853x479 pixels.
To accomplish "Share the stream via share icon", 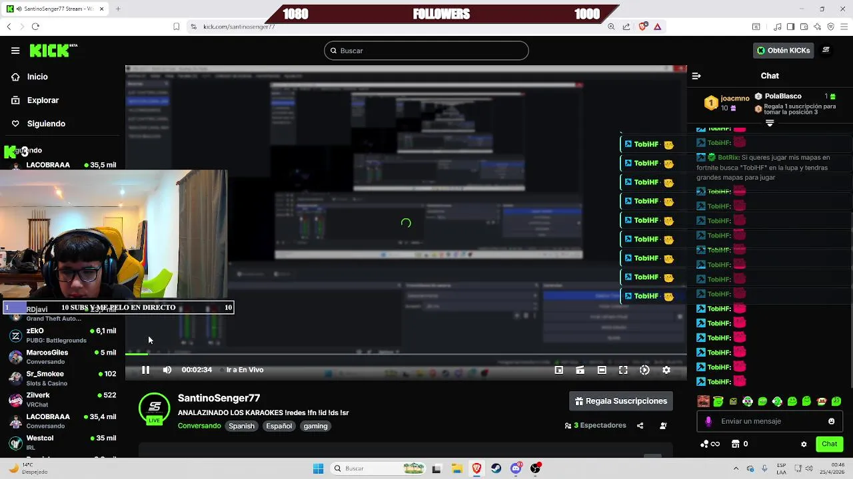I will (x=640, y=426).
